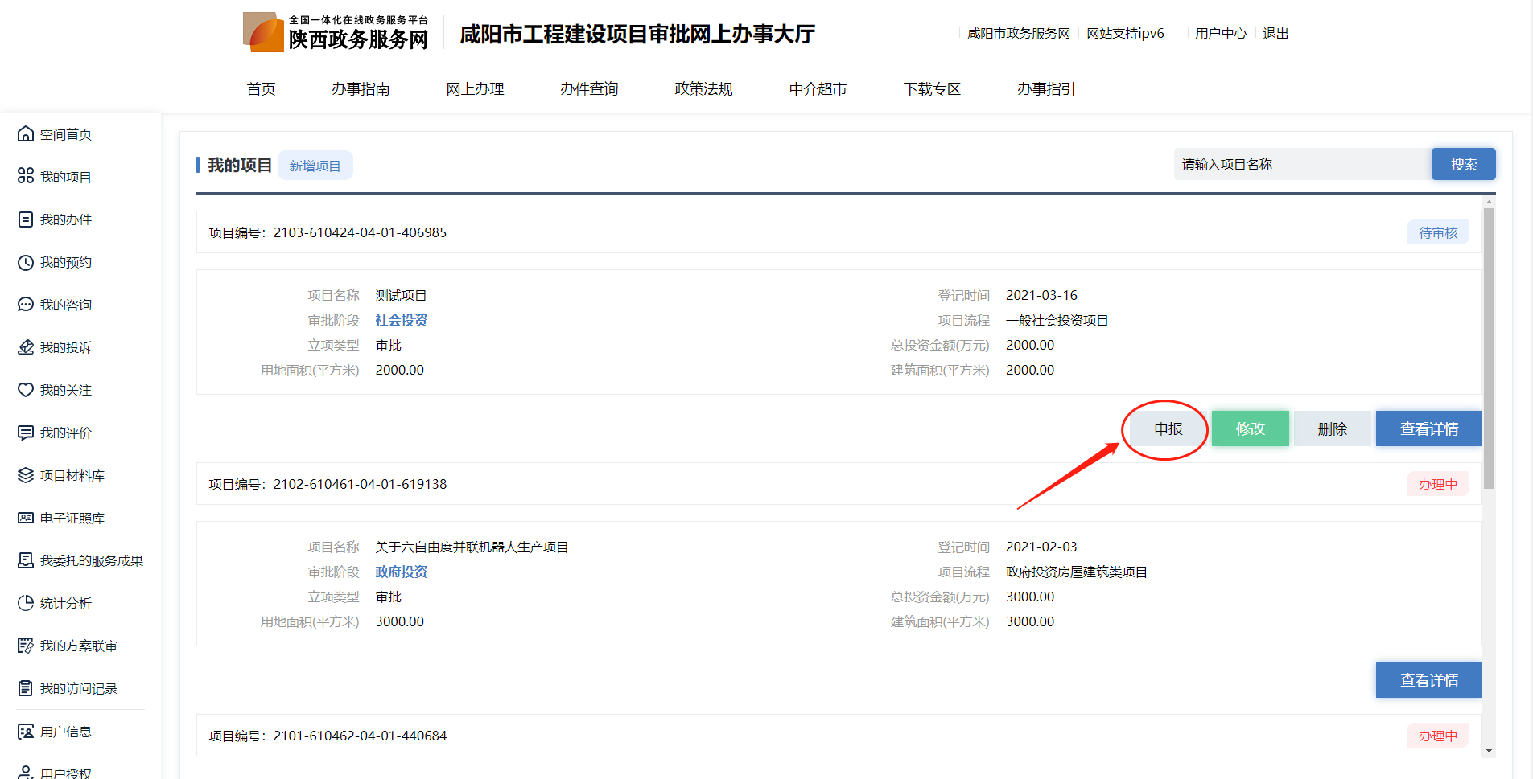Click the 删除 button for the test project
Screen dimensions: 1533x779
click(1332, 428)
